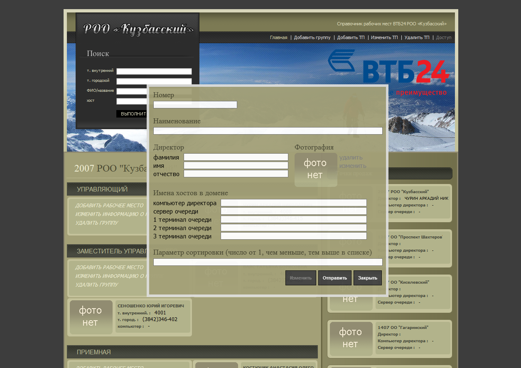Click the photo placeholder in the dialog
The width and height of the screenshot is (521, 368).
point(315,169)
